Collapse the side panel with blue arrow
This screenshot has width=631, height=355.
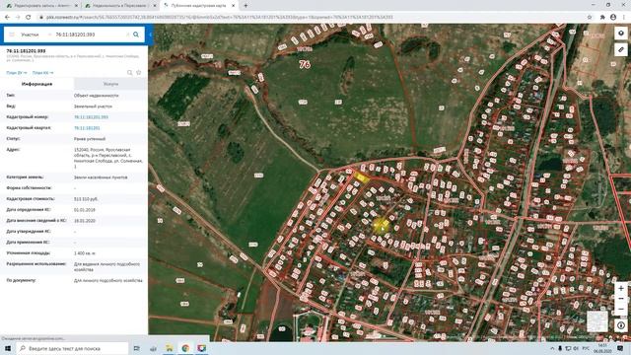coord(150,35)
